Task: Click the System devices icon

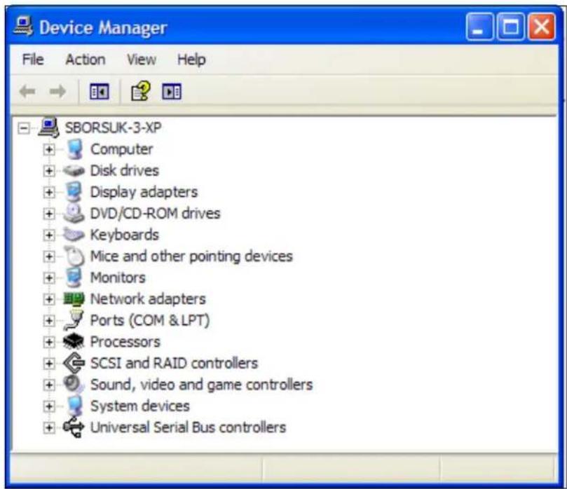Action: (75, 406)
